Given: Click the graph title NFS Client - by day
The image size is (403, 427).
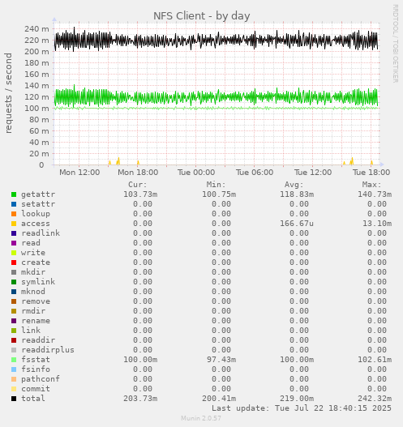Looking at the screenshot, I should click(202, 15).
